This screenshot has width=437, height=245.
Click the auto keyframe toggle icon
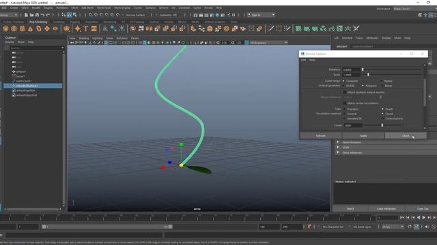tap(417, 227)
